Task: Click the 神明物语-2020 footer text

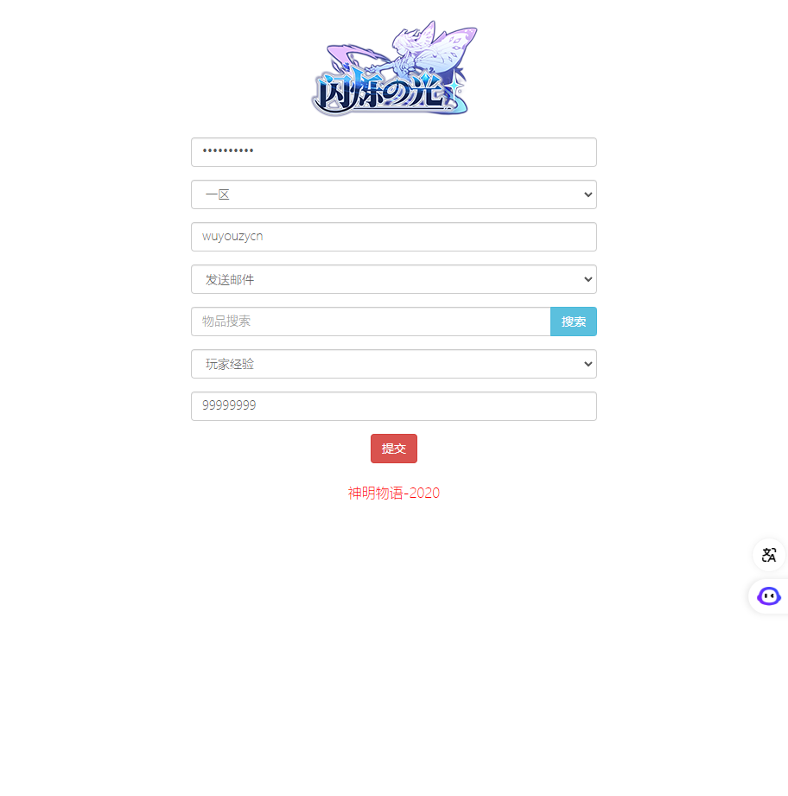Action: pos(394,493)
